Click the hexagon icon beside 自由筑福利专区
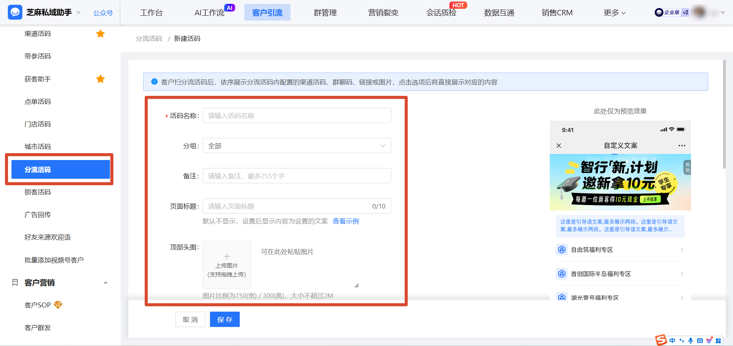The width and height of the screenshot is (733, 346). pos(562,250)
